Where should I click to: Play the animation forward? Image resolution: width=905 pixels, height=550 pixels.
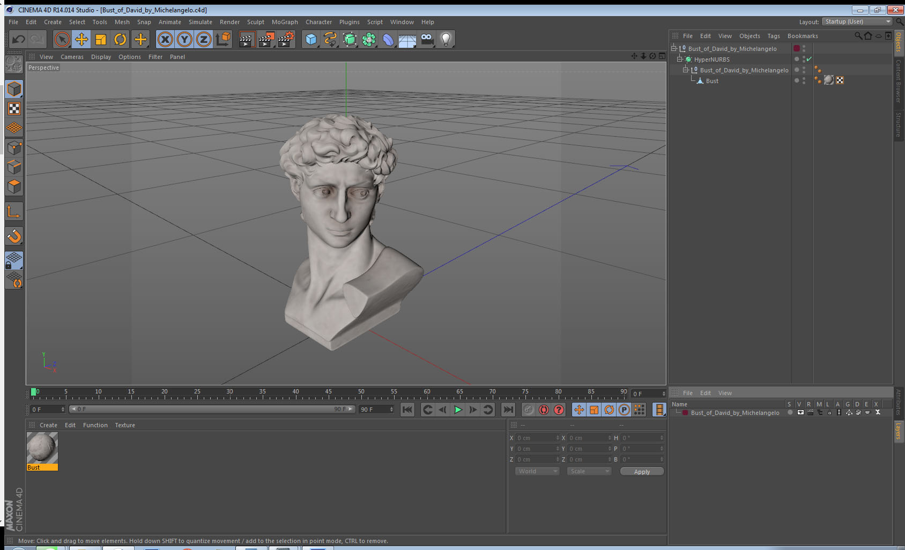pyautogui.click(x=458, y=410)
